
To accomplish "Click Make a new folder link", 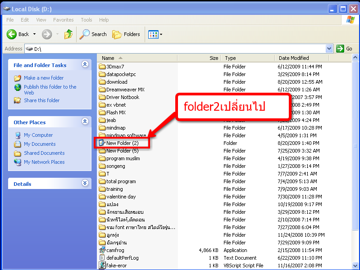I will point(44,78).
